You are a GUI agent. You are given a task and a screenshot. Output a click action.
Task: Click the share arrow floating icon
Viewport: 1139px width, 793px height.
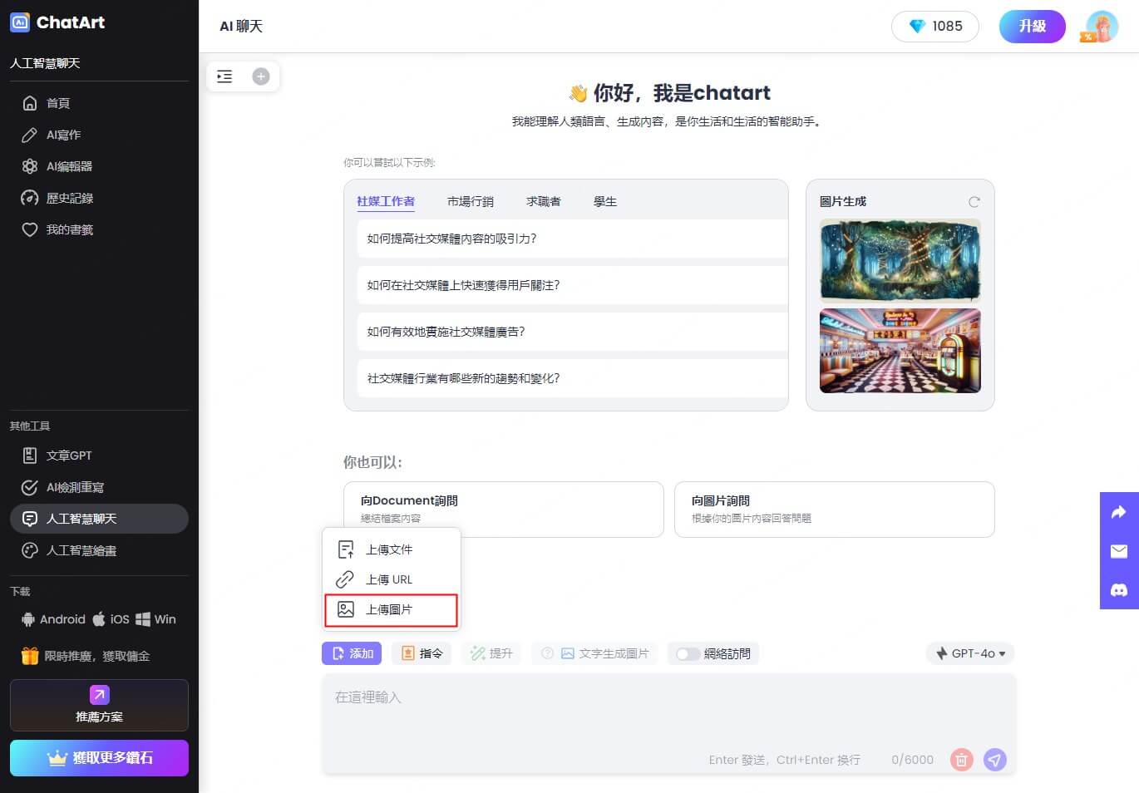click(x=1119, y=512)
